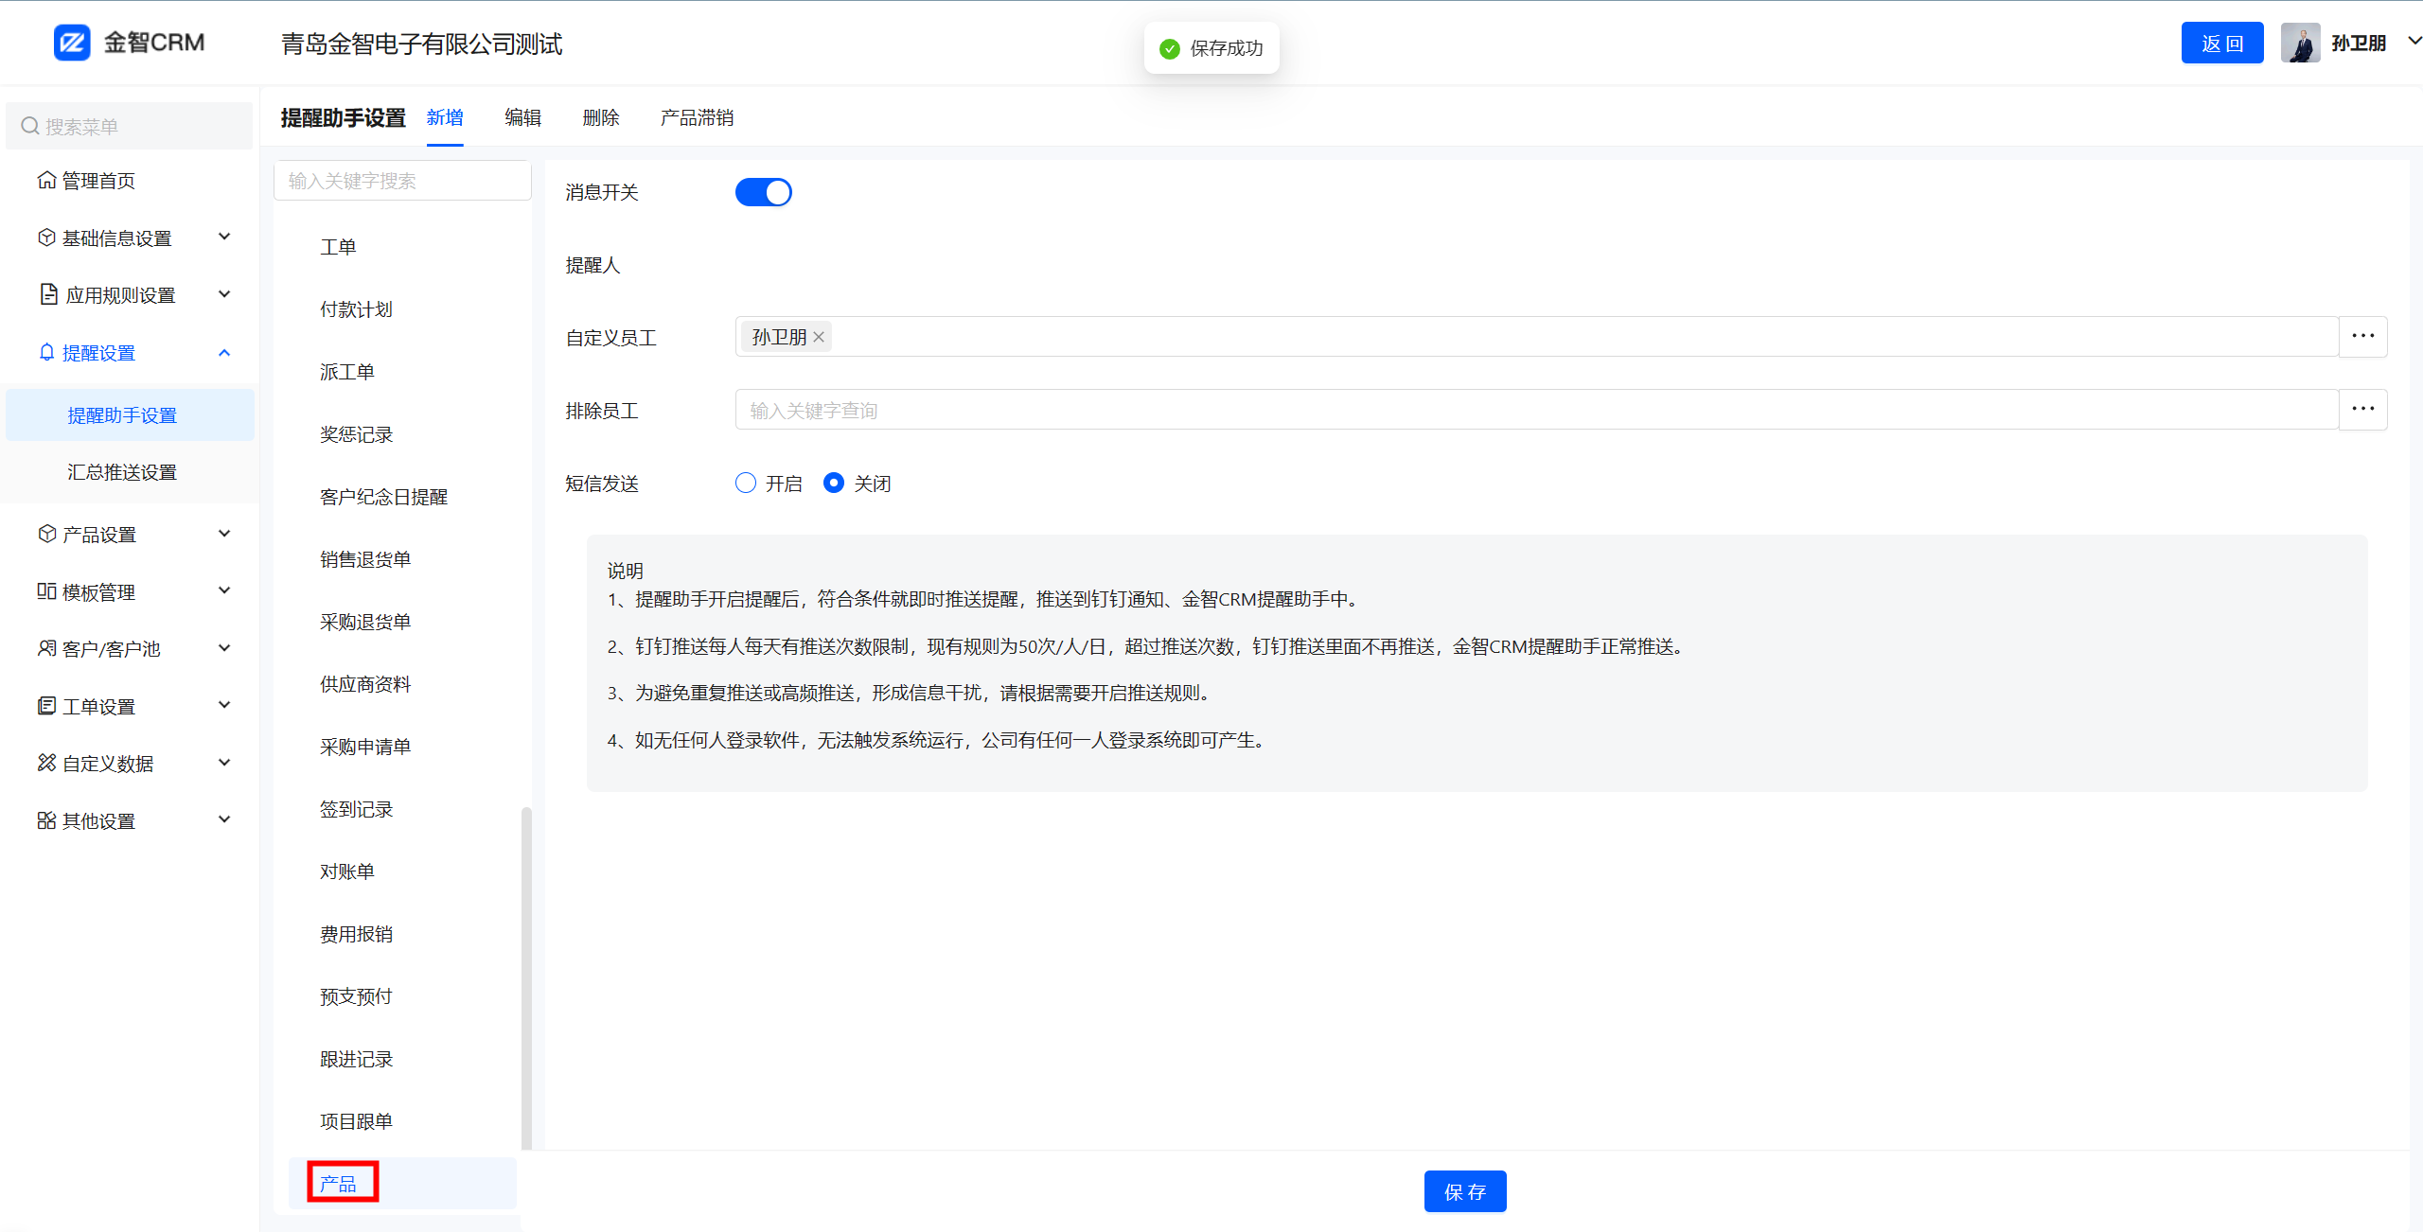Select the 关闭 radio for 短信发送
Viewport: 2423px width, 1232px height.
tap(833, 483)
